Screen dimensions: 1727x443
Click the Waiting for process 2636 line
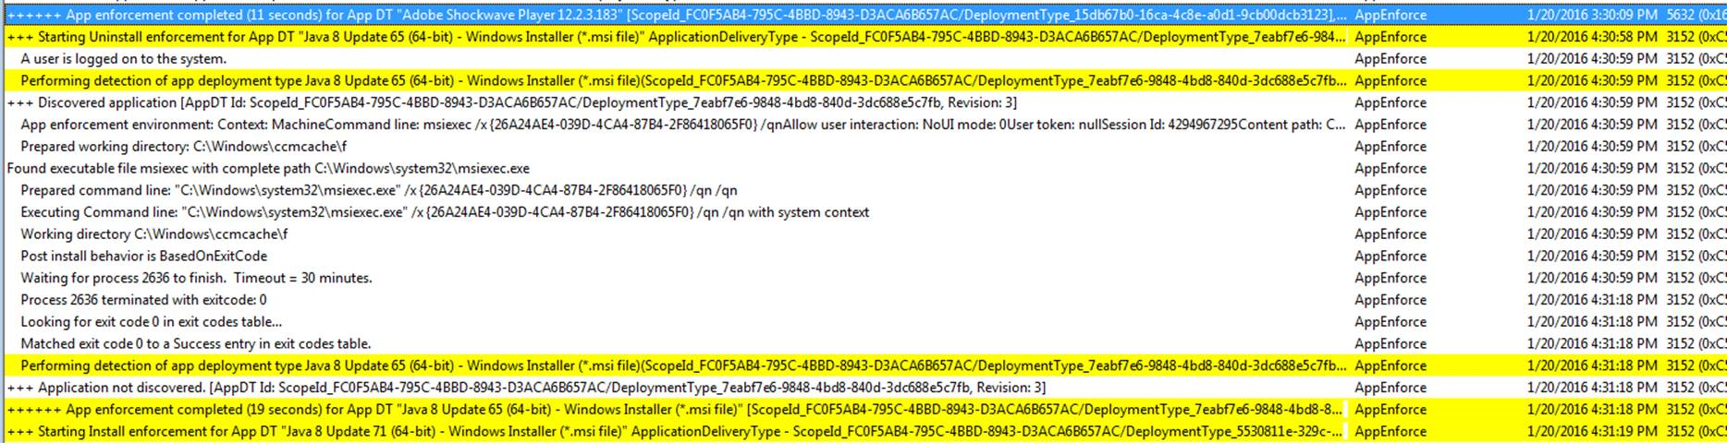[863, 278]
